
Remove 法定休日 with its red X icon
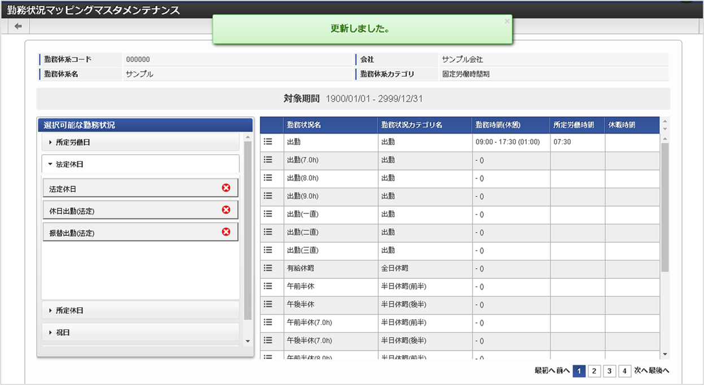pyautogui.click(x=226, y=188)
